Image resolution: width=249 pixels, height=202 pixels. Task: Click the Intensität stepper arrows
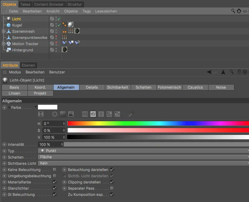pyautogui.click(x=62, y=145)
